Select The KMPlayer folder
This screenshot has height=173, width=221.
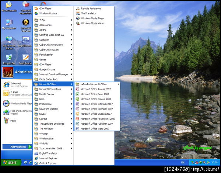click(x=53, y=128)
